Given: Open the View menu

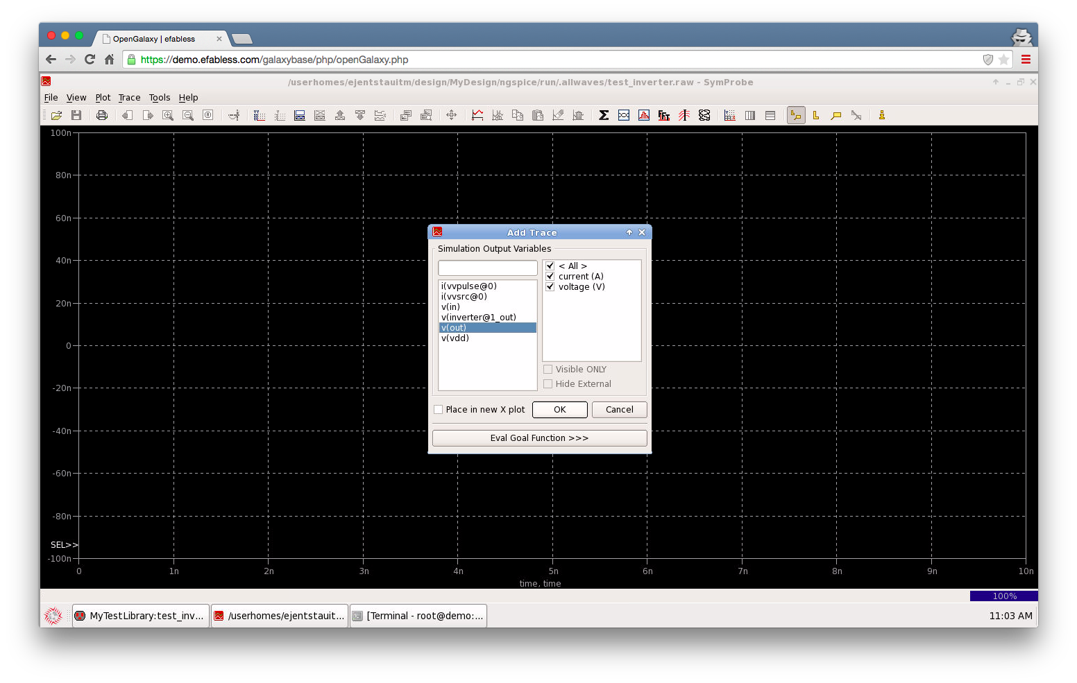Looking at the screenshot, I should coord(76,98).
